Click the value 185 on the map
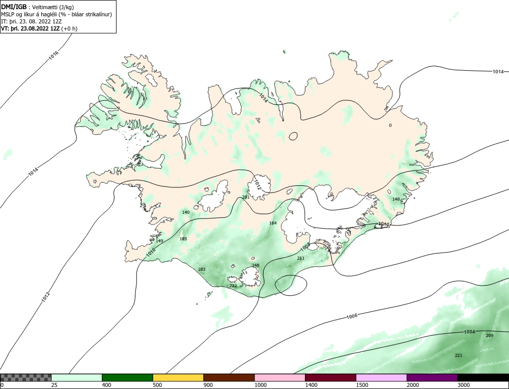The image size is (509, 389). pyautogui.click(x=183, y=239)
